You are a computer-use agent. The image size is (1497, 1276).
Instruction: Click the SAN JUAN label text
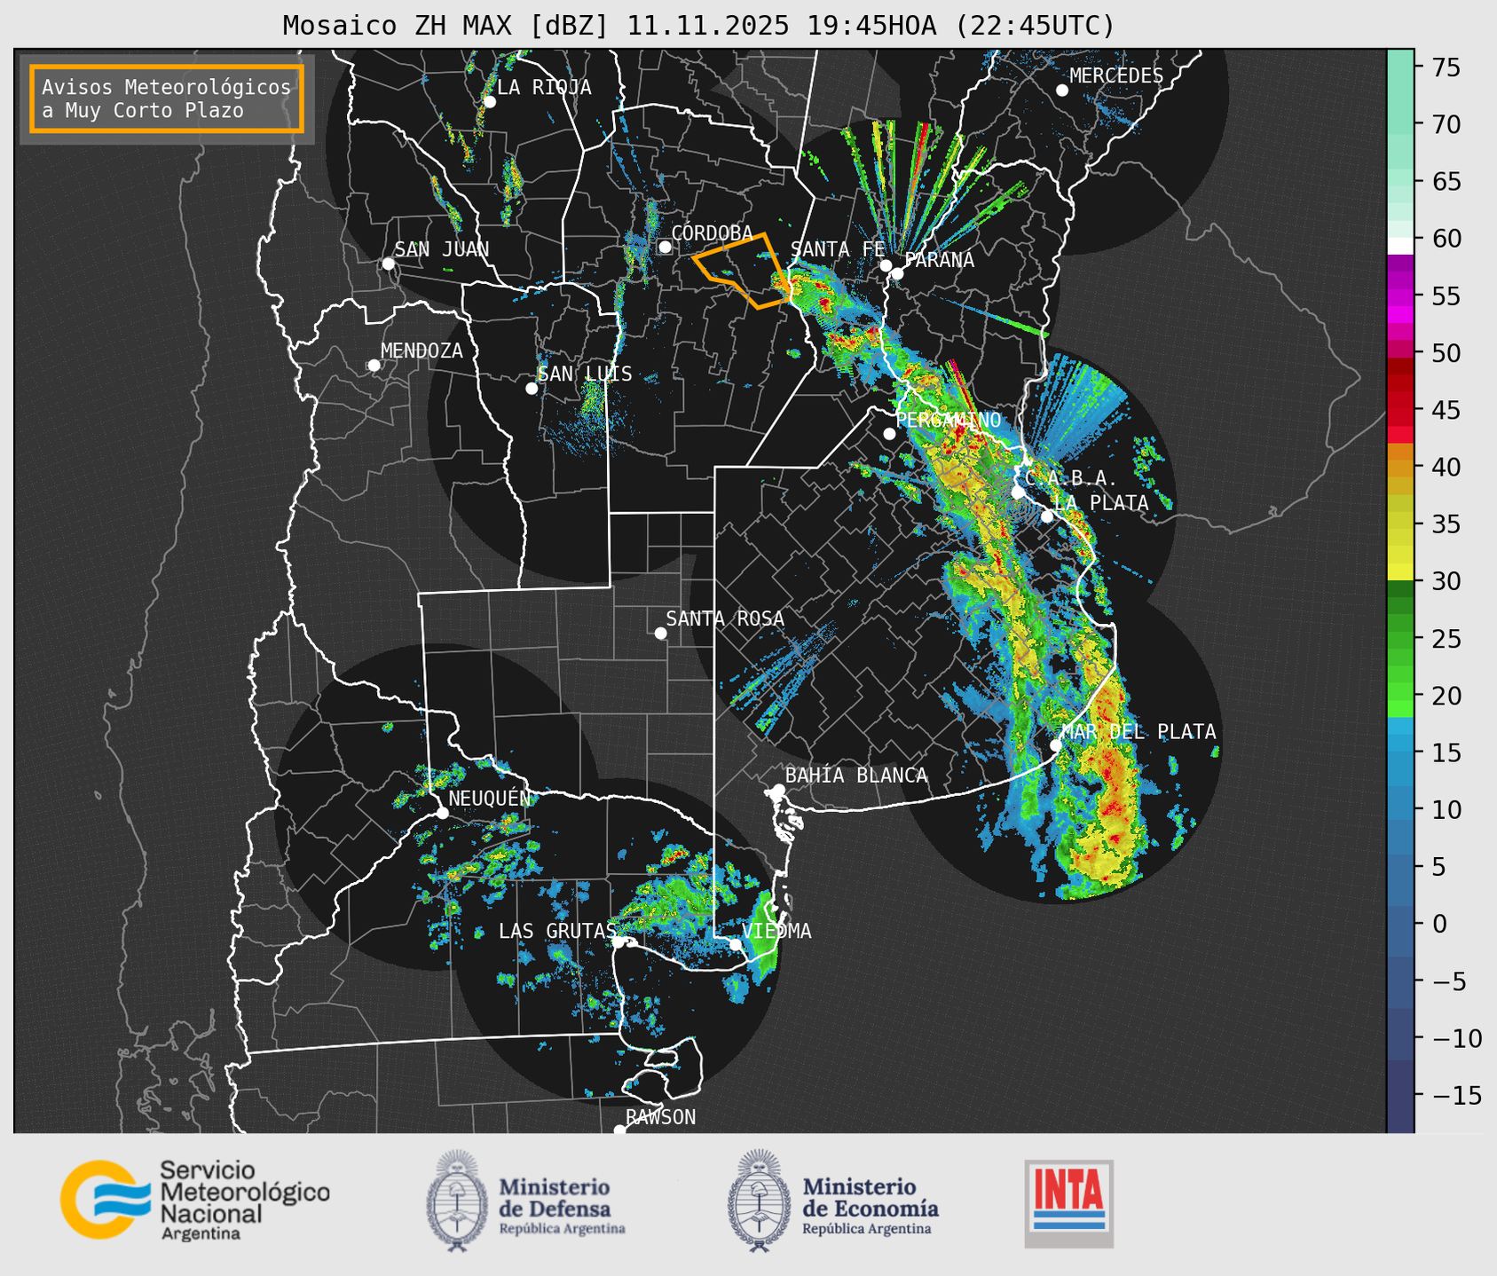point(442,249)
